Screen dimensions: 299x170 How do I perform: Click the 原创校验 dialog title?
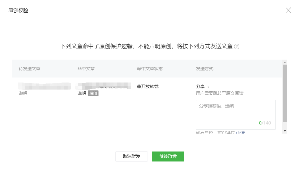pyautogui.click(x=18, y=11)
